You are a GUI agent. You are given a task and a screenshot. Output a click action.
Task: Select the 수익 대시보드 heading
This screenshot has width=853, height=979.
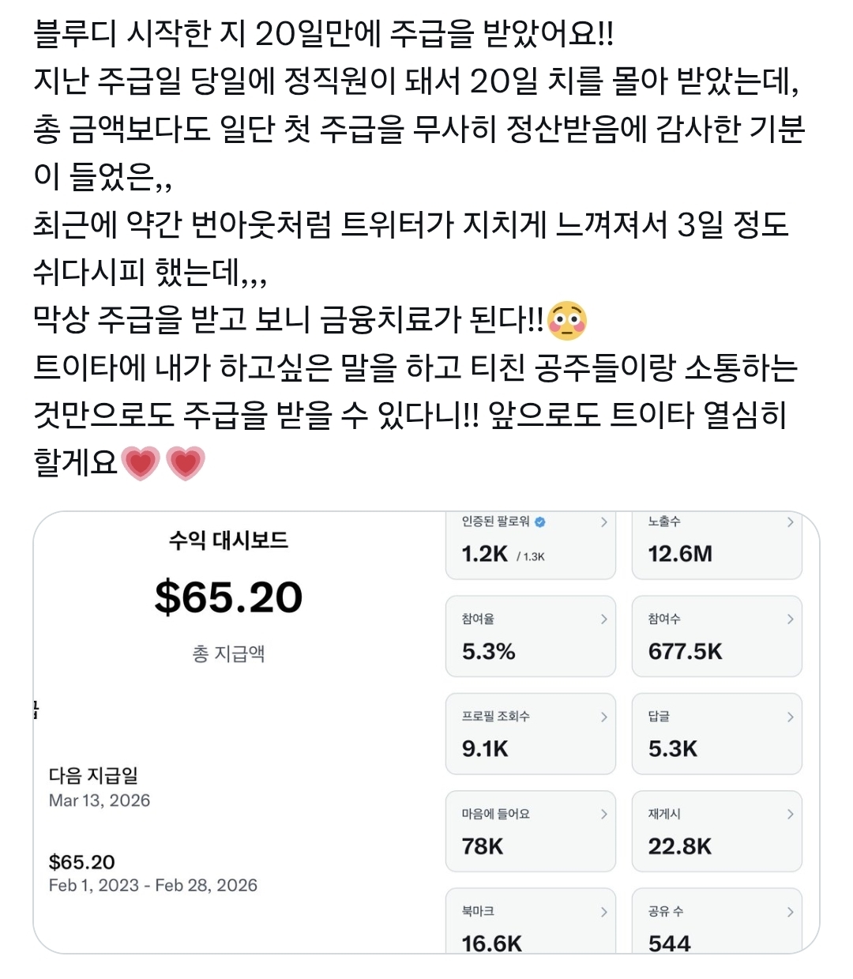pyautogui.click(x=228, y=540)
